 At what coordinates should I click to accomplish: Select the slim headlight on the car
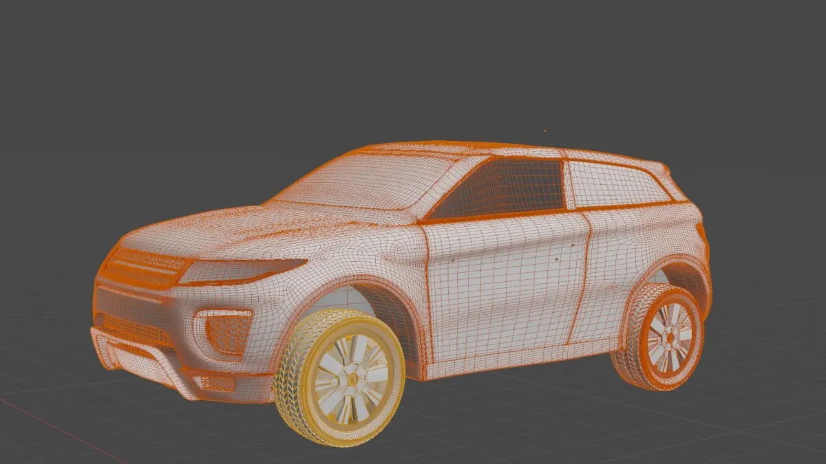click(x=242, y=271)
